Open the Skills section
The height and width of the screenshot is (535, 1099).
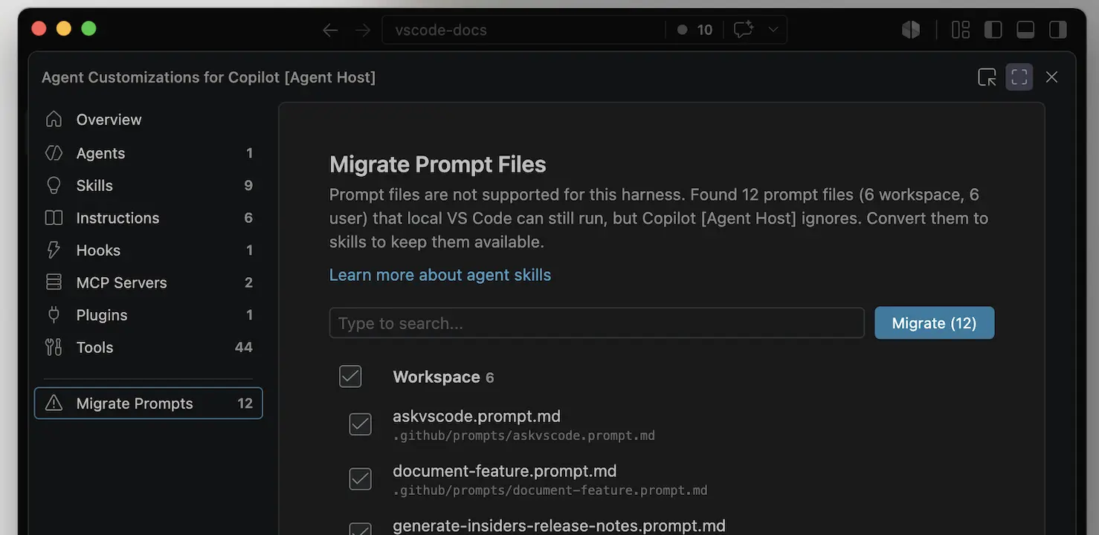tap(149, 185)
